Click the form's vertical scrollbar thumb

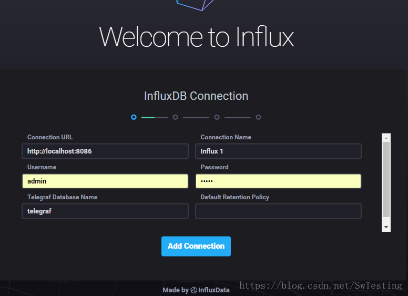tap(386, 179)
